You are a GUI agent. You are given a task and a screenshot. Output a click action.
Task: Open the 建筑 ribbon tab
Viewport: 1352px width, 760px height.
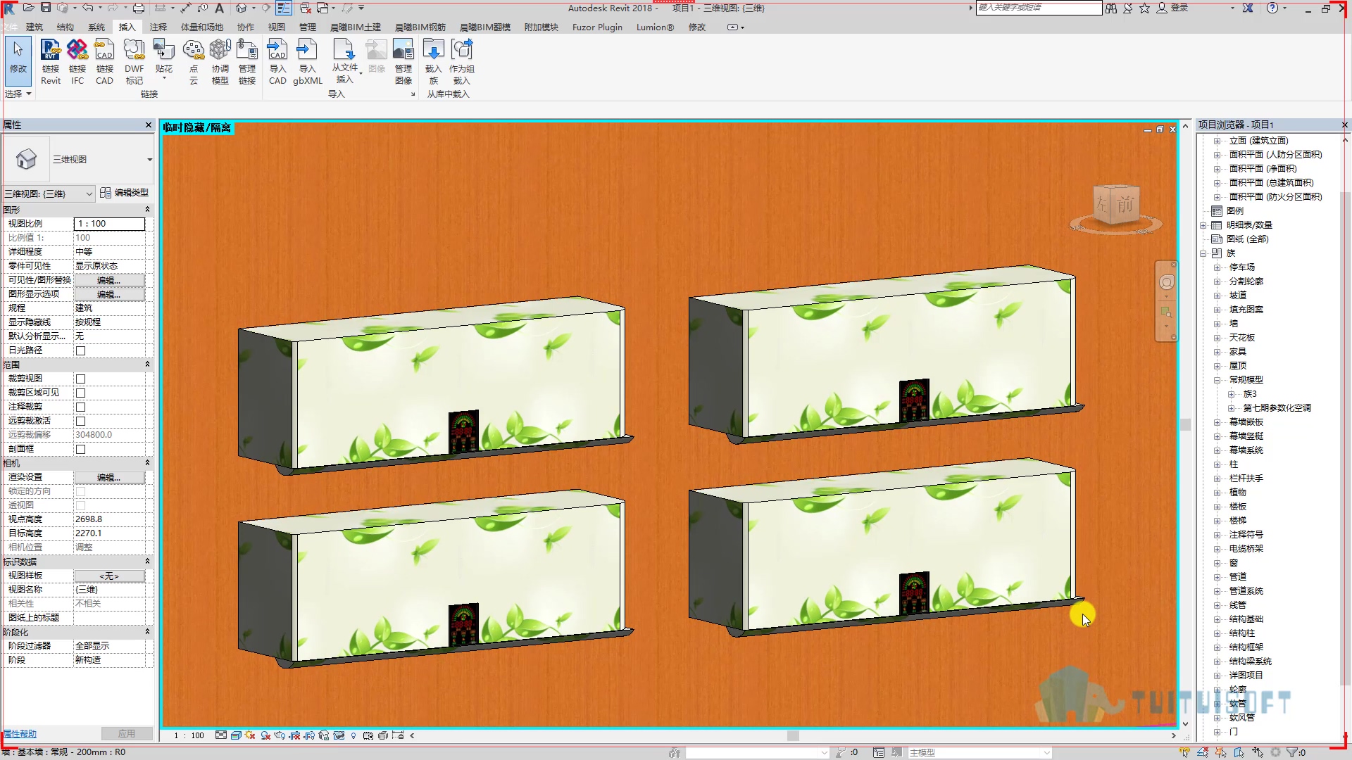click(x=35, y=27)
